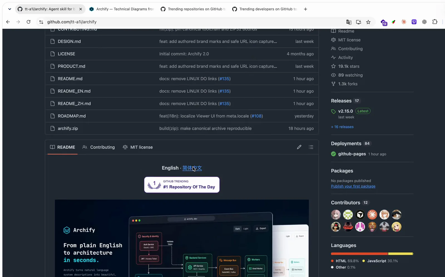
Task: Select the MIT license tab in the readme panel
Action: 138,147
